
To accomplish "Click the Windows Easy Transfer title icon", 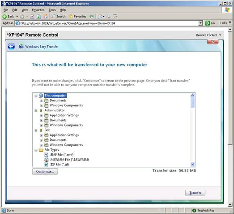I will click(x=21, y=46).
